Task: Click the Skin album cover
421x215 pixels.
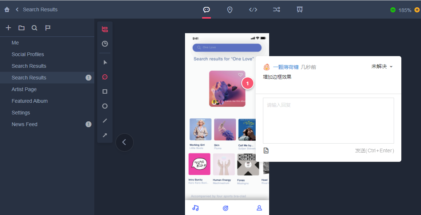Action: pos(225,129)
